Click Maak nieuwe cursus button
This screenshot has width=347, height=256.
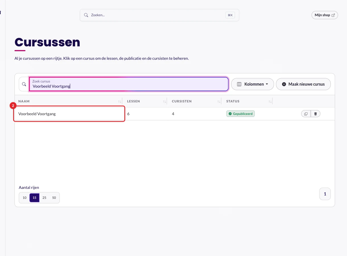[x=303, y=84]
